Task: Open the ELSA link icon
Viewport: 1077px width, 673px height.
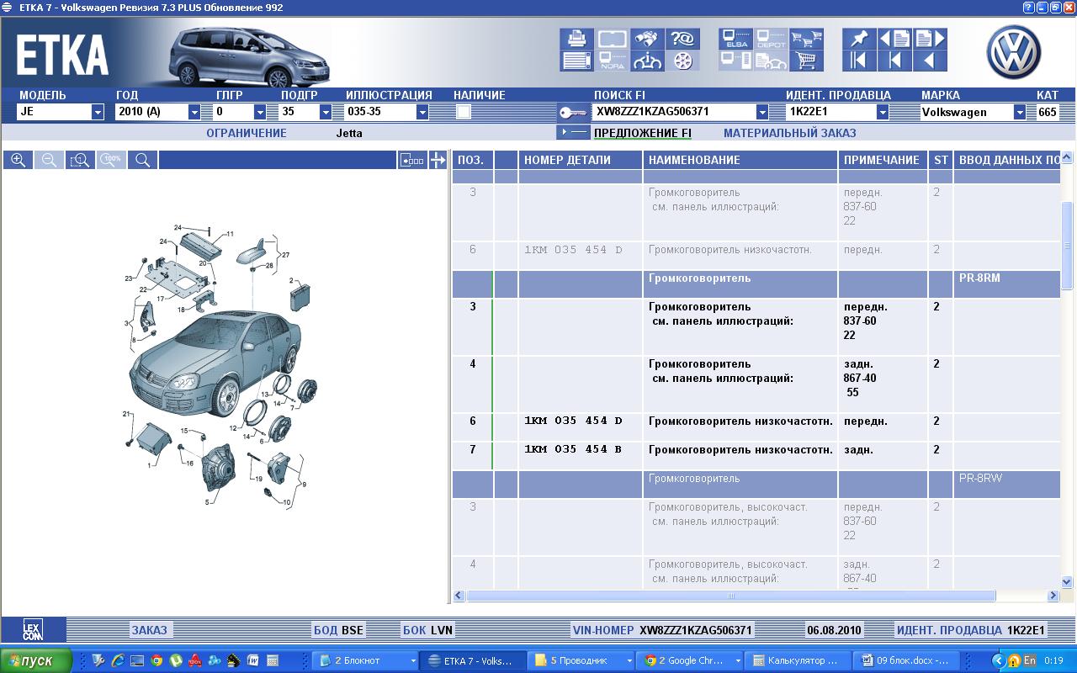Action: [x=735, y=39]
